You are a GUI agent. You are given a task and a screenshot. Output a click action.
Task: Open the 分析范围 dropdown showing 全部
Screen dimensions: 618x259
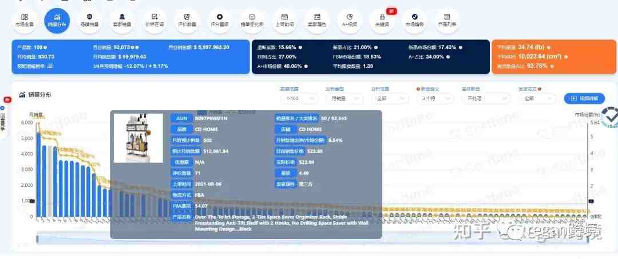390,98
